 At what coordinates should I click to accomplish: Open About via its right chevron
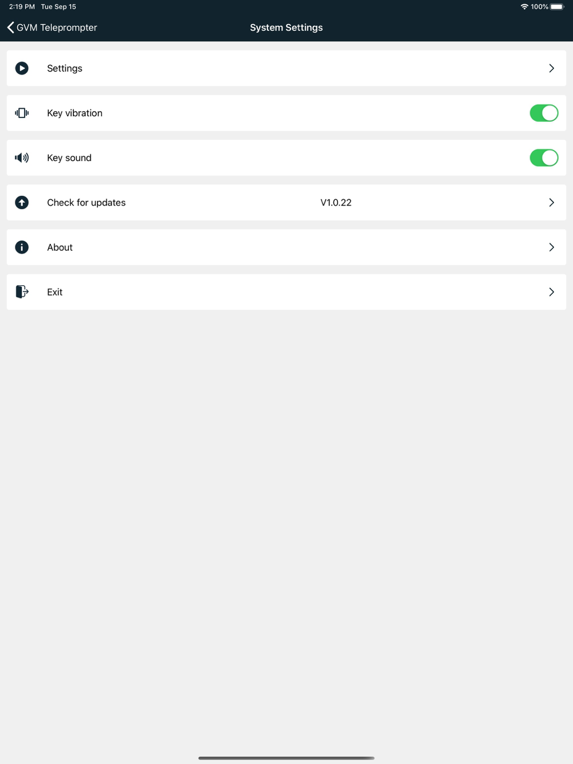[551, 247]
